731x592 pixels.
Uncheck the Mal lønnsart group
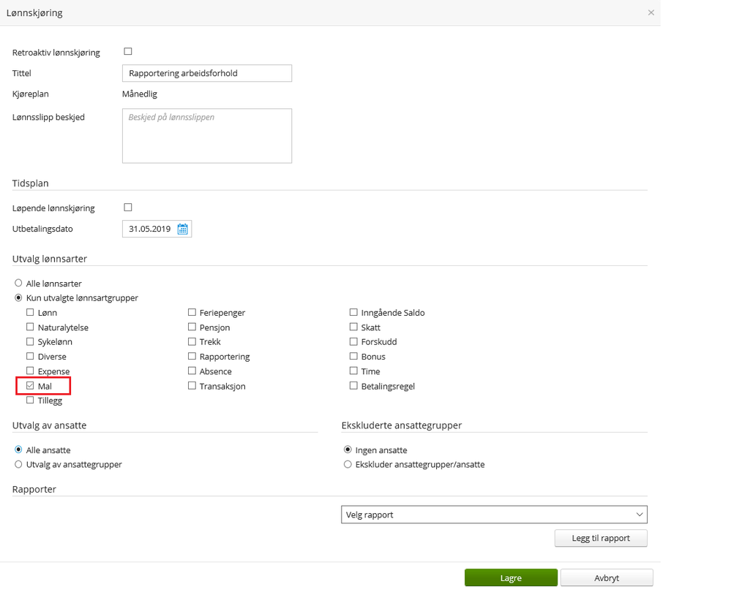pos(31,385)
